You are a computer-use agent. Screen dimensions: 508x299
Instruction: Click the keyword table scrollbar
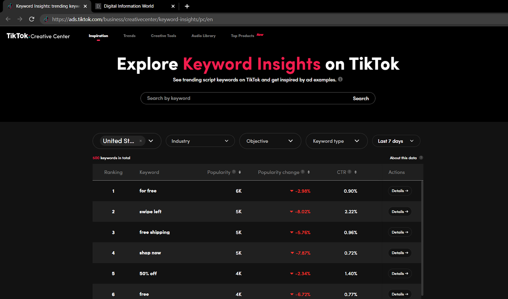click(x=422, y=238)
